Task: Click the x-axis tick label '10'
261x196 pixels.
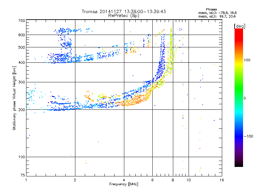Action: tap(189, 180)
